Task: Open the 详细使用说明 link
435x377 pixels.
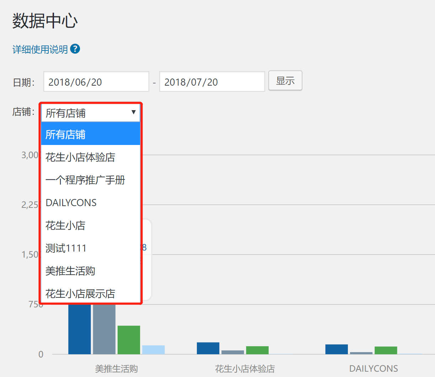Action: click(x=40, y=49)
